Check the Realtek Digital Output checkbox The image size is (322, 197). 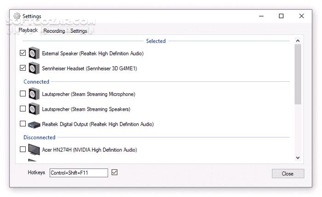point(23,124)
